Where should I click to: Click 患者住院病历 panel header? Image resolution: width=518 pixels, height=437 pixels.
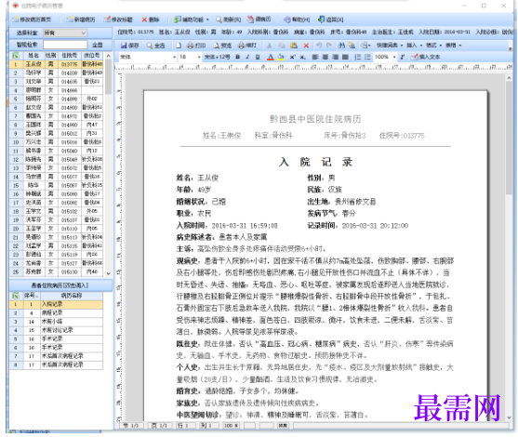click(60, 285)
